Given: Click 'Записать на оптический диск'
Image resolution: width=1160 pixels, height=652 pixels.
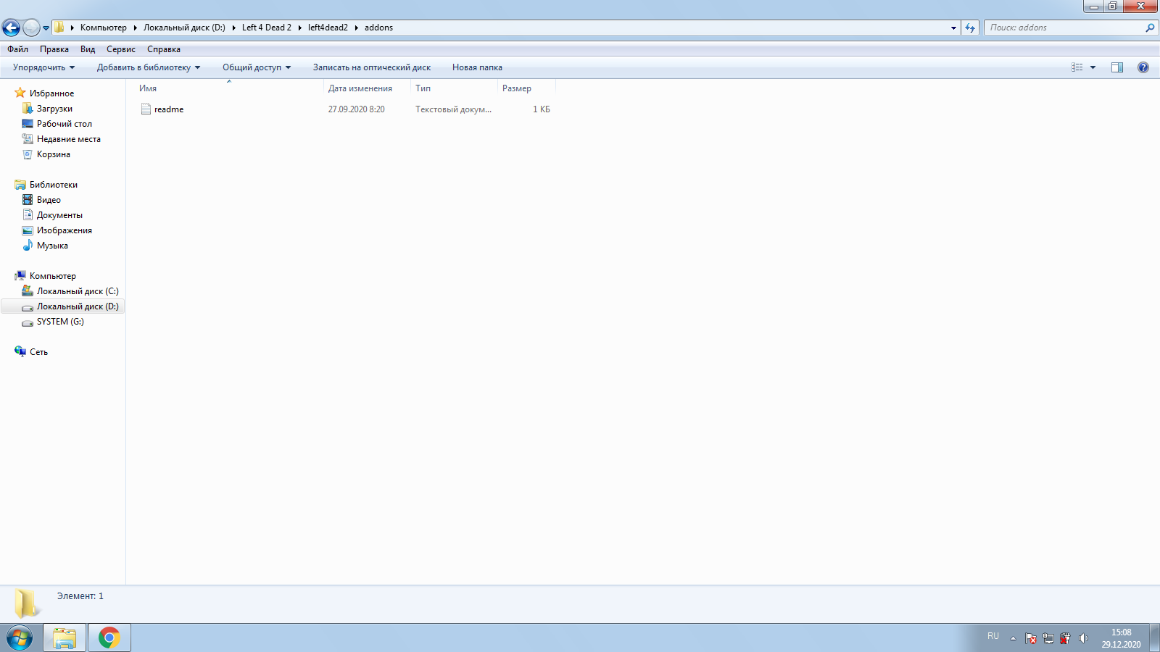Looking at the screenshot, I should pyautogui.click(x=372, y=67).
